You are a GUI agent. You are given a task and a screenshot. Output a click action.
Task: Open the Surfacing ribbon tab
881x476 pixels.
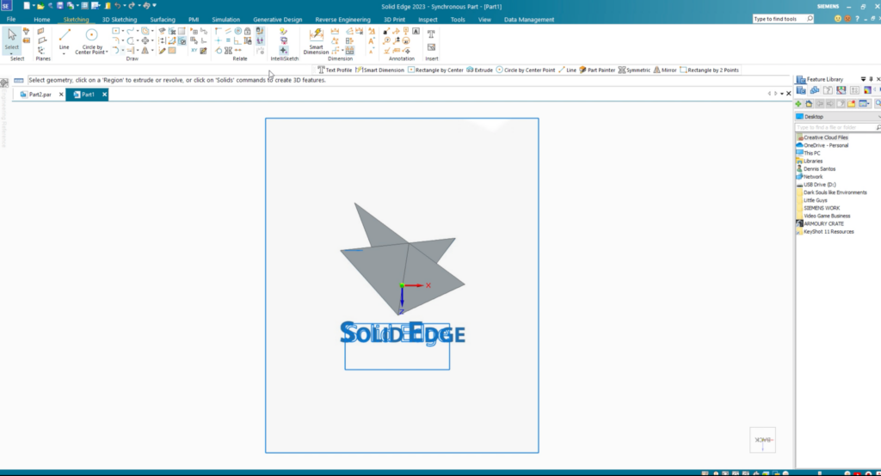tap(163, 19)
